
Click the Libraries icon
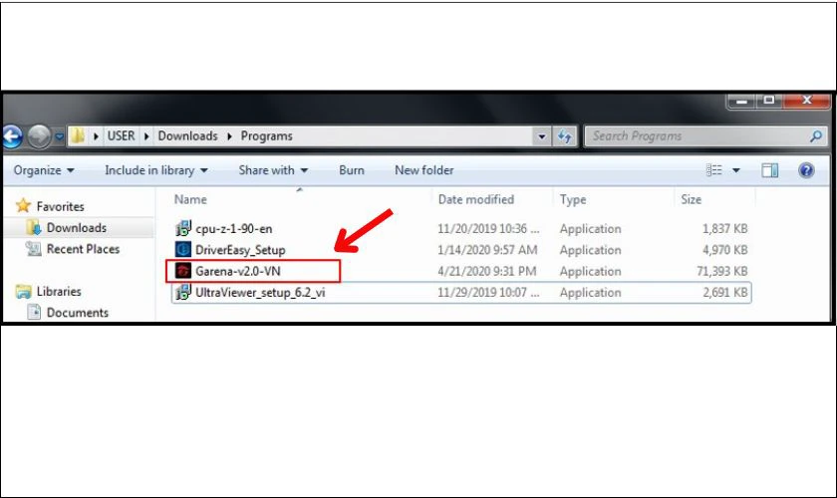pos(24,292)
